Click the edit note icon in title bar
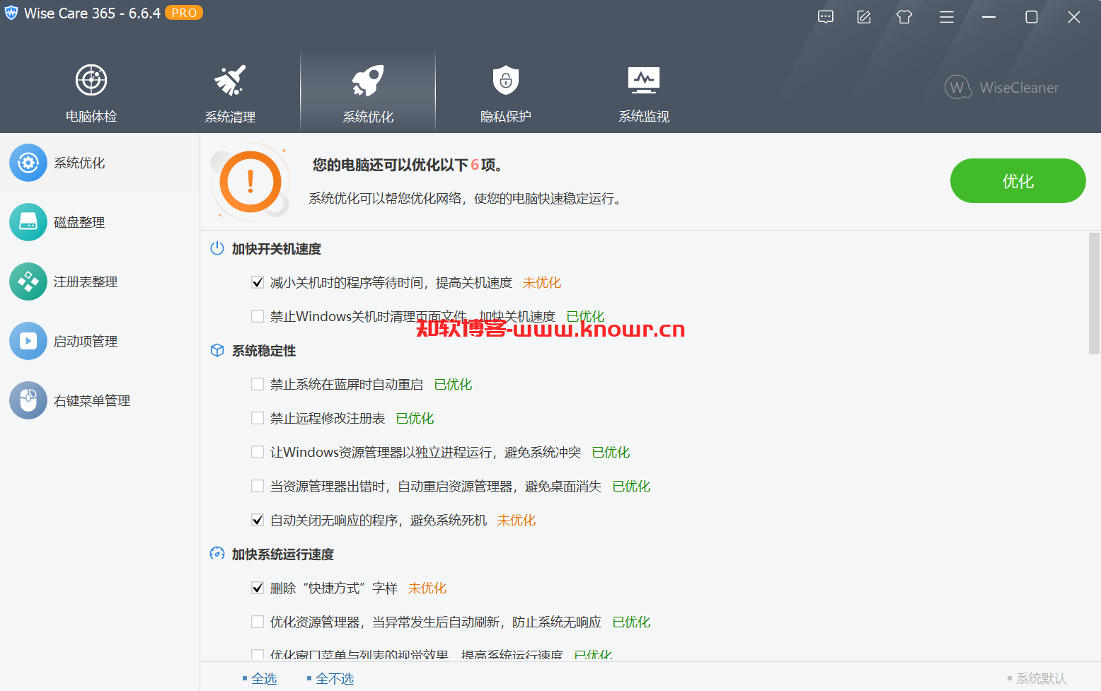The width and height of the screenshot is (1101, 691). coord(864,17)
